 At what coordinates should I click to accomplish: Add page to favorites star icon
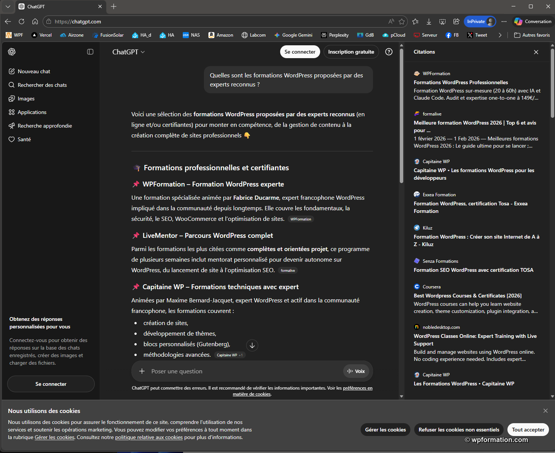coord(402,22)
